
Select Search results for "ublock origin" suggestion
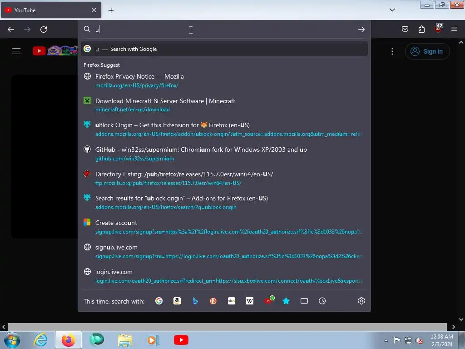point(224,203)
